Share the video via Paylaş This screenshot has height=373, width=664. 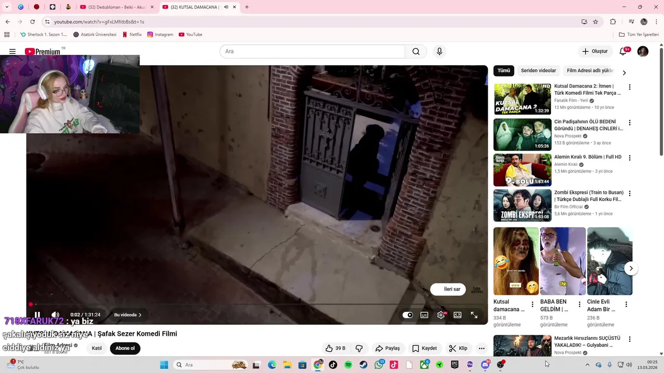[388, 348]
